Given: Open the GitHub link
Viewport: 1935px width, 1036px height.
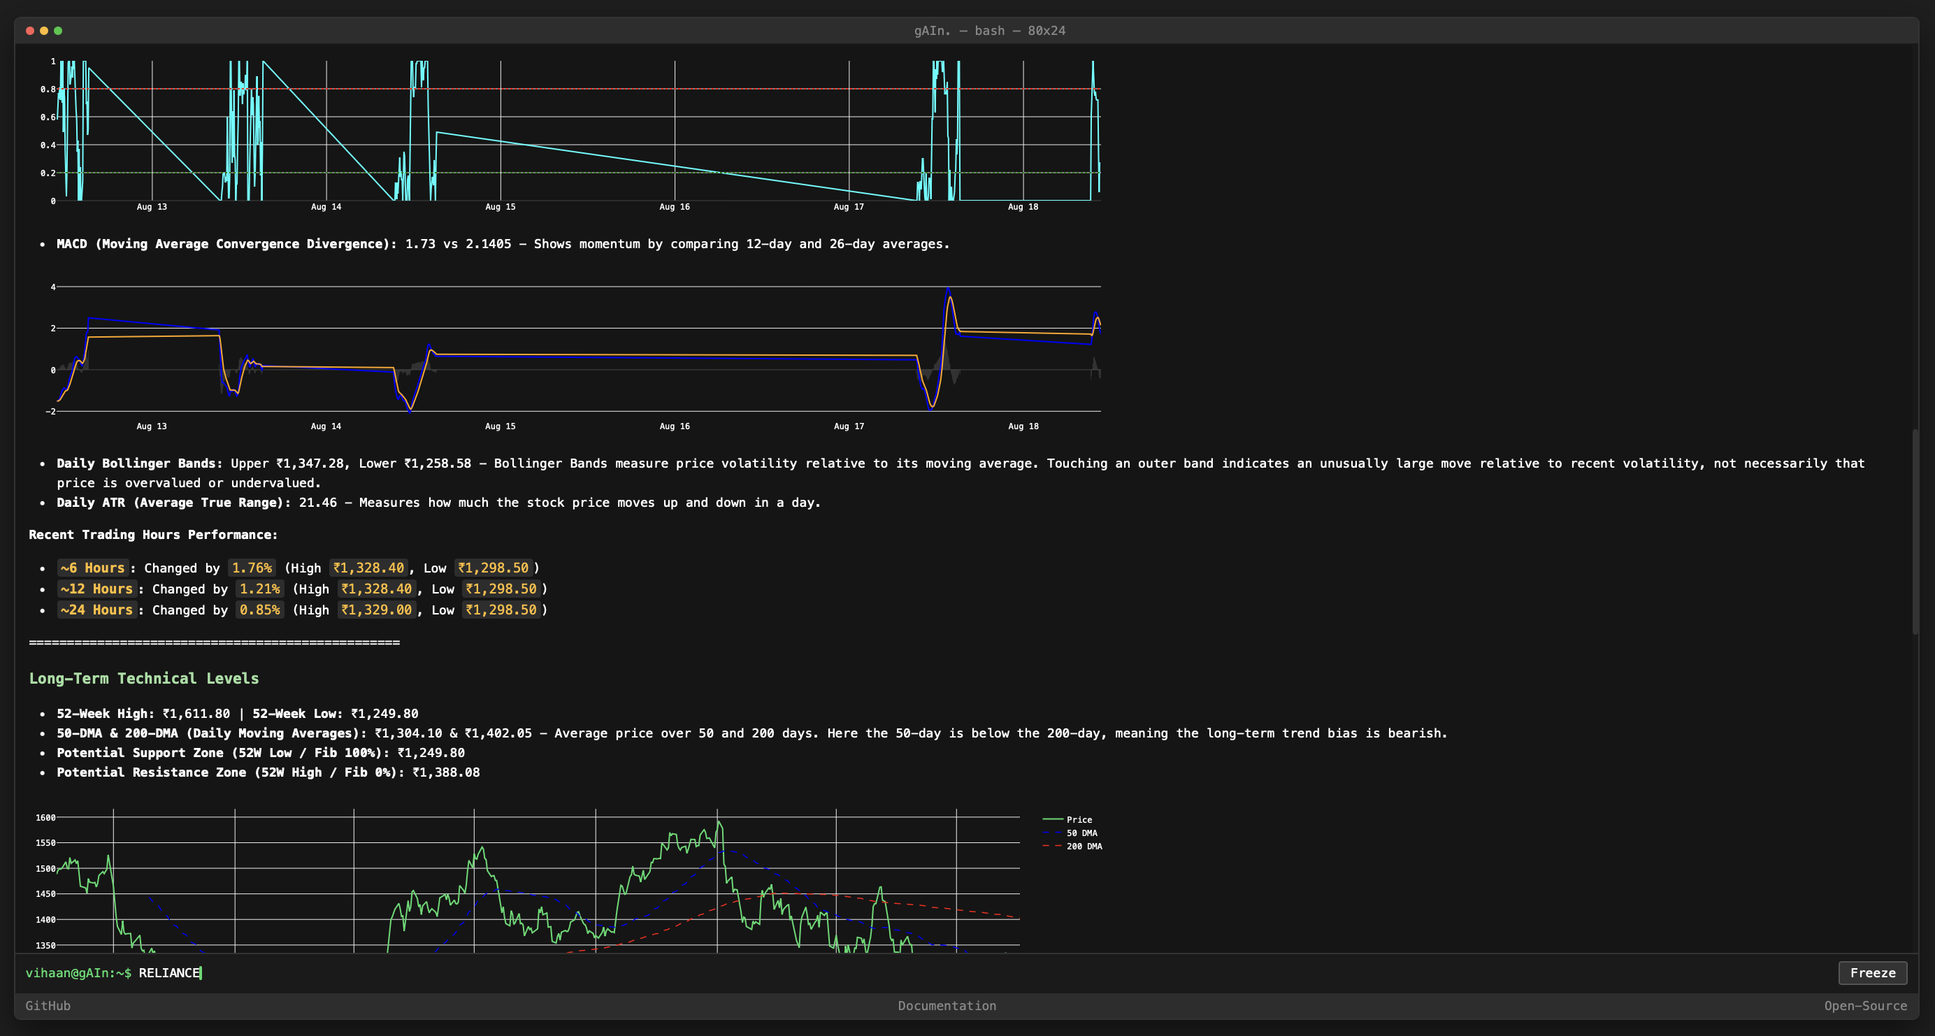Looking at the screenshot, I should [x=48, y=1006].
